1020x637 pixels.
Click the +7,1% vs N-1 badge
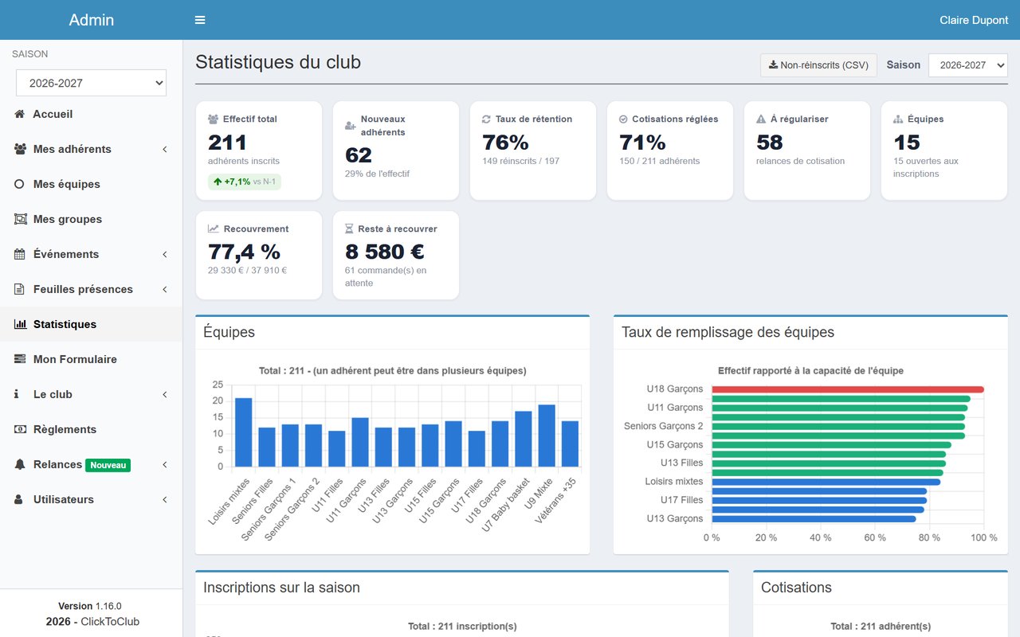tap(245, 182)
